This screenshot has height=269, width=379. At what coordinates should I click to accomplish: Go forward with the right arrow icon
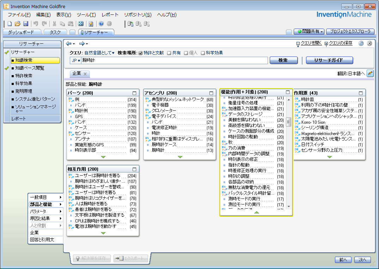click(x=82, y=43)
